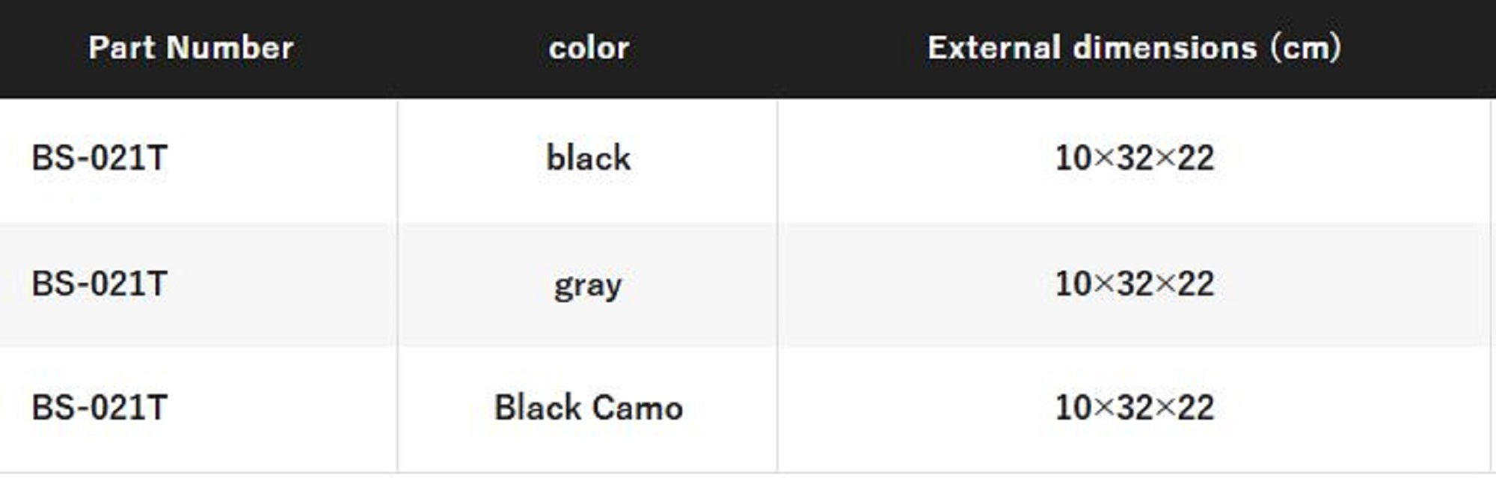Select the color column header
This screenshot has width=1496, height=478.
[589, 48]
